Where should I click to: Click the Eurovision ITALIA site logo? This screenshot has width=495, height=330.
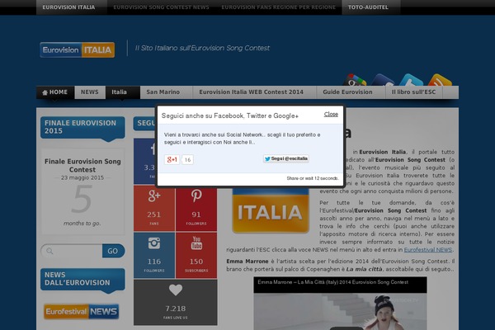[78, 49]
